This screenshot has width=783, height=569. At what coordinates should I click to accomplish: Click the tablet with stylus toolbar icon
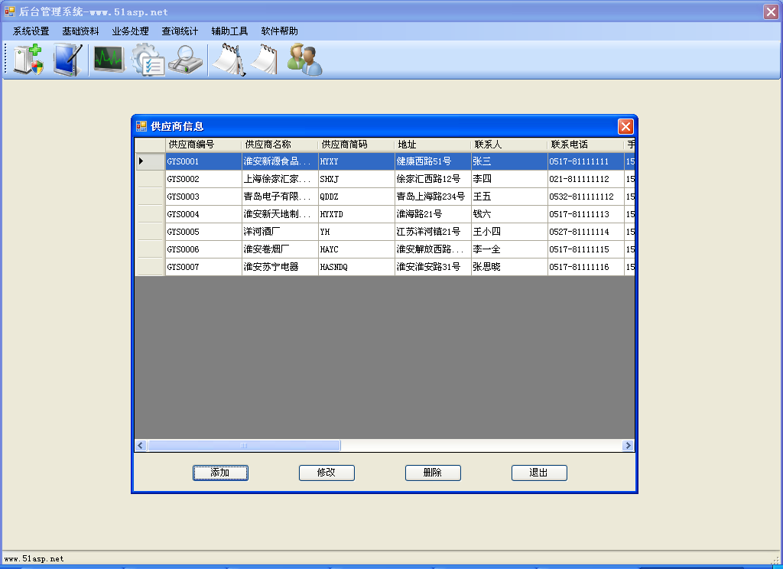point(67,60)
